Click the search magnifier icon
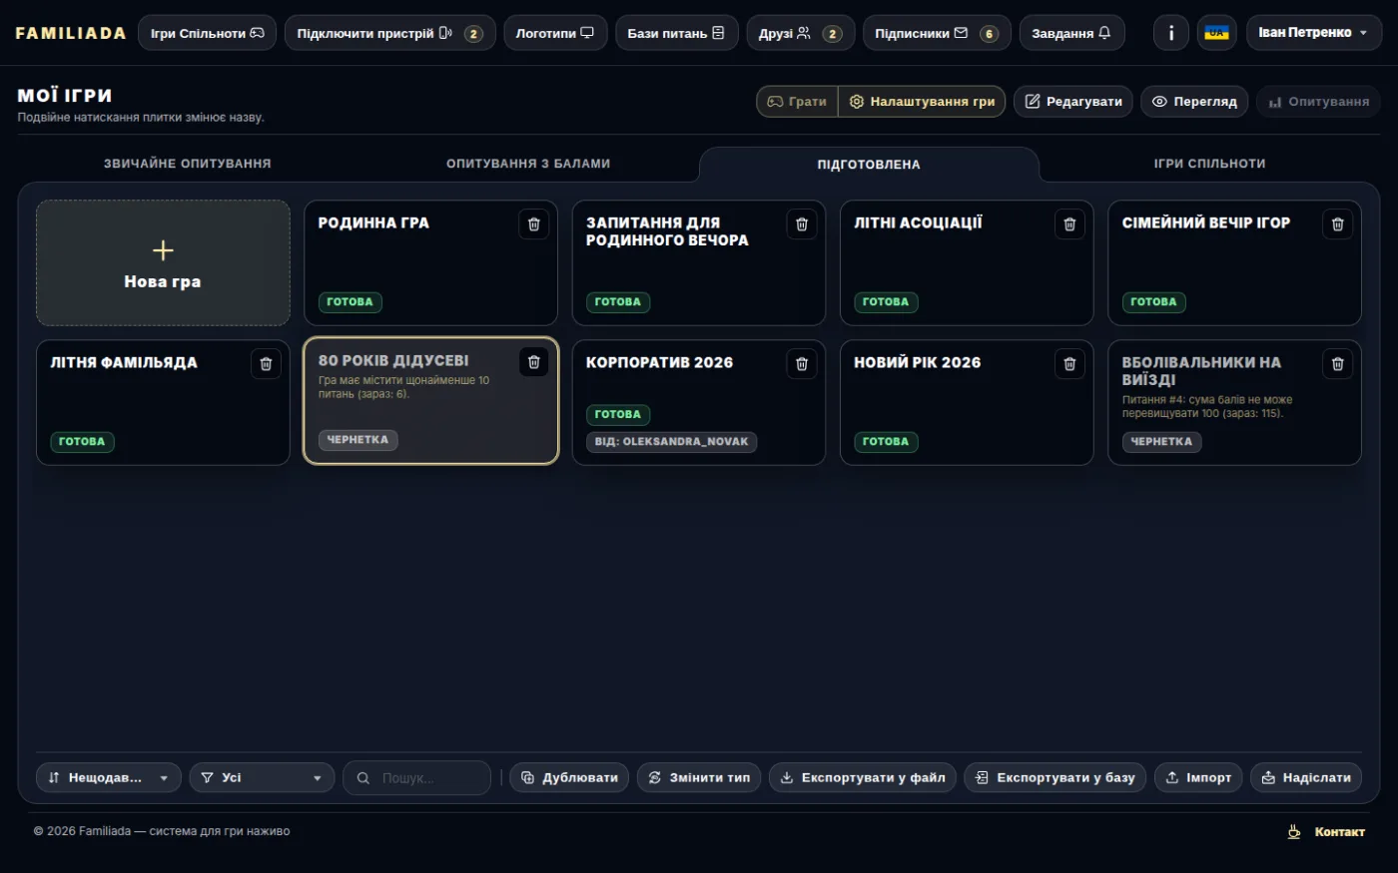 [363, 778]
